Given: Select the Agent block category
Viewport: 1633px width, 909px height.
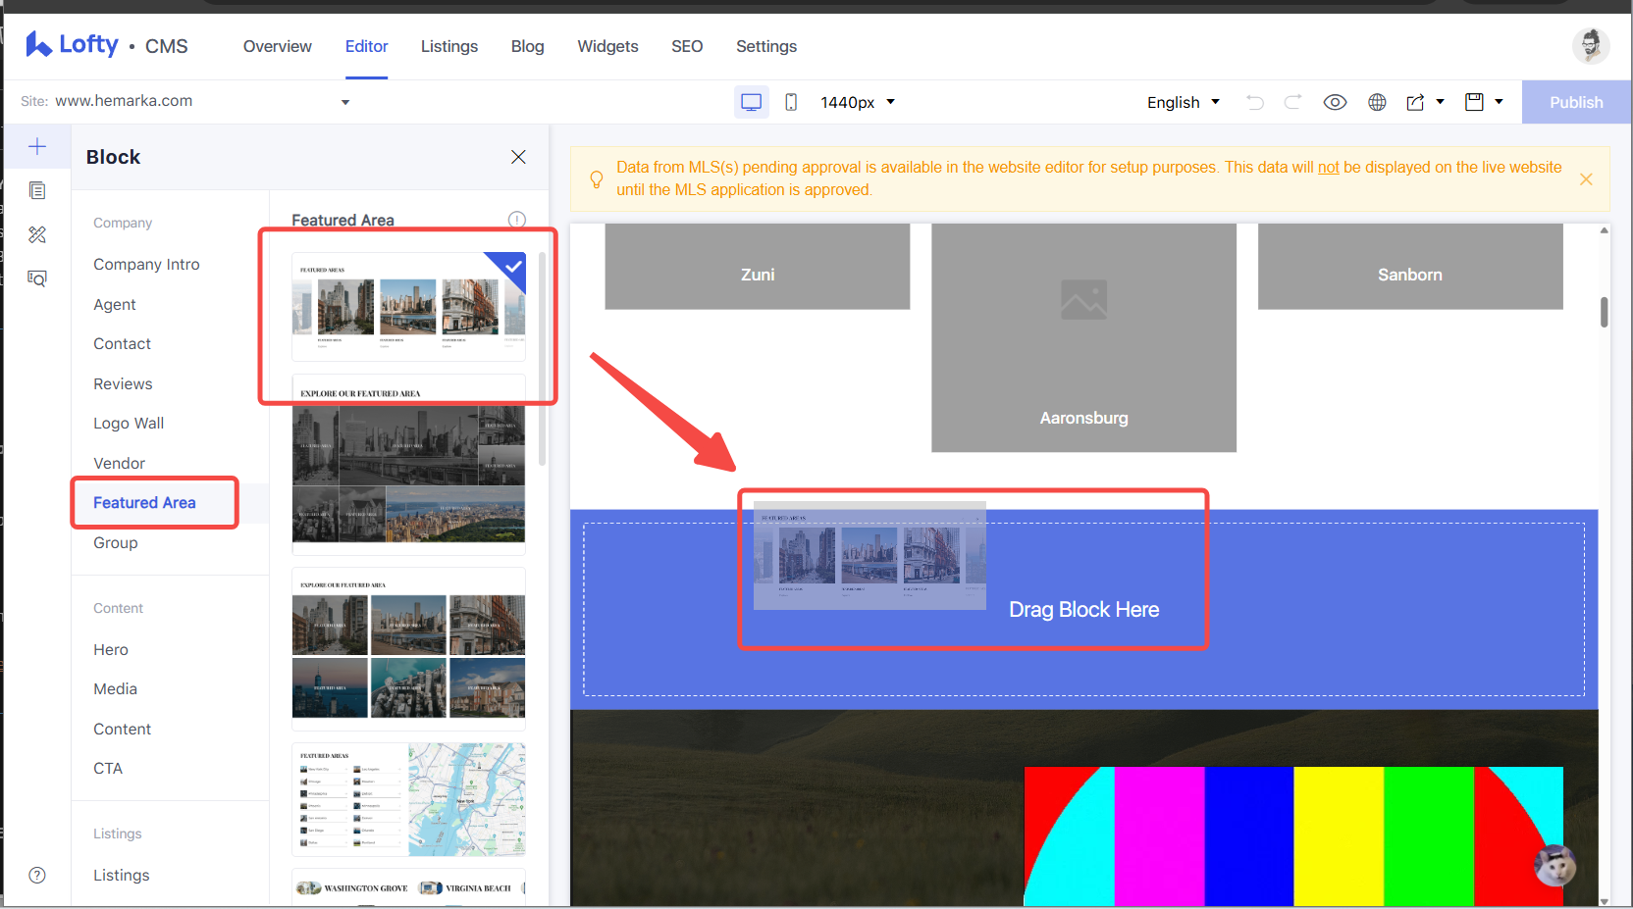Looking at the screenshot, I should [115, 305].
